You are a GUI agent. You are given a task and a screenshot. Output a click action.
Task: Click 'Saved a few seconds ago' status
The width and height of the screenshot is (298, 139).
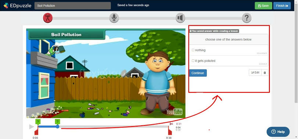[x=133, y=5]
